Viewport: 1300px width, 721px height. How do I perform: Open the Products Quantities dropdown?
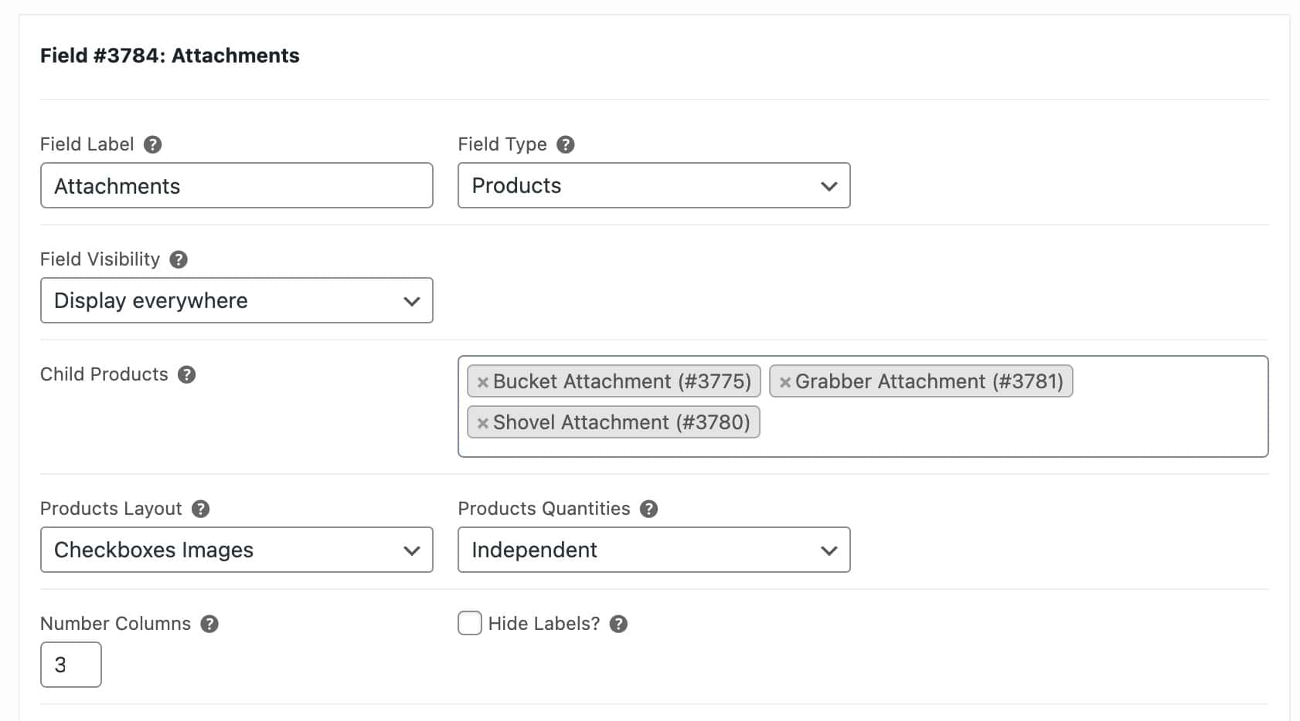pos(653,550)
